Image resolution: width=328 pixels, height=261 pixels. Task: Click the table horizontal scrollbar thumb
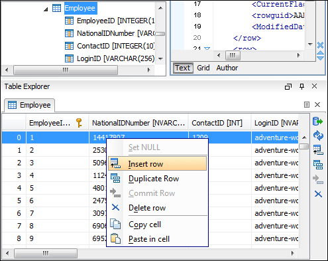(46, 253)
